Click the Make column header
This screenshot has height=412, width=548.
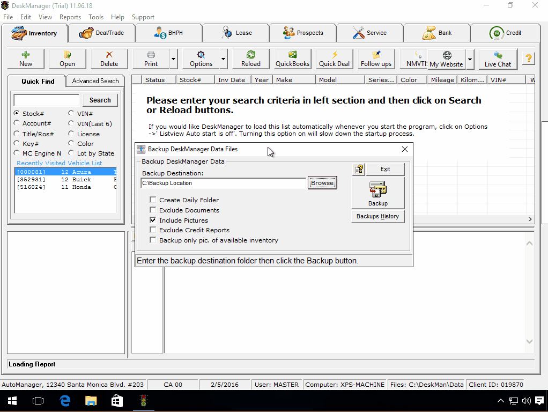294,80
